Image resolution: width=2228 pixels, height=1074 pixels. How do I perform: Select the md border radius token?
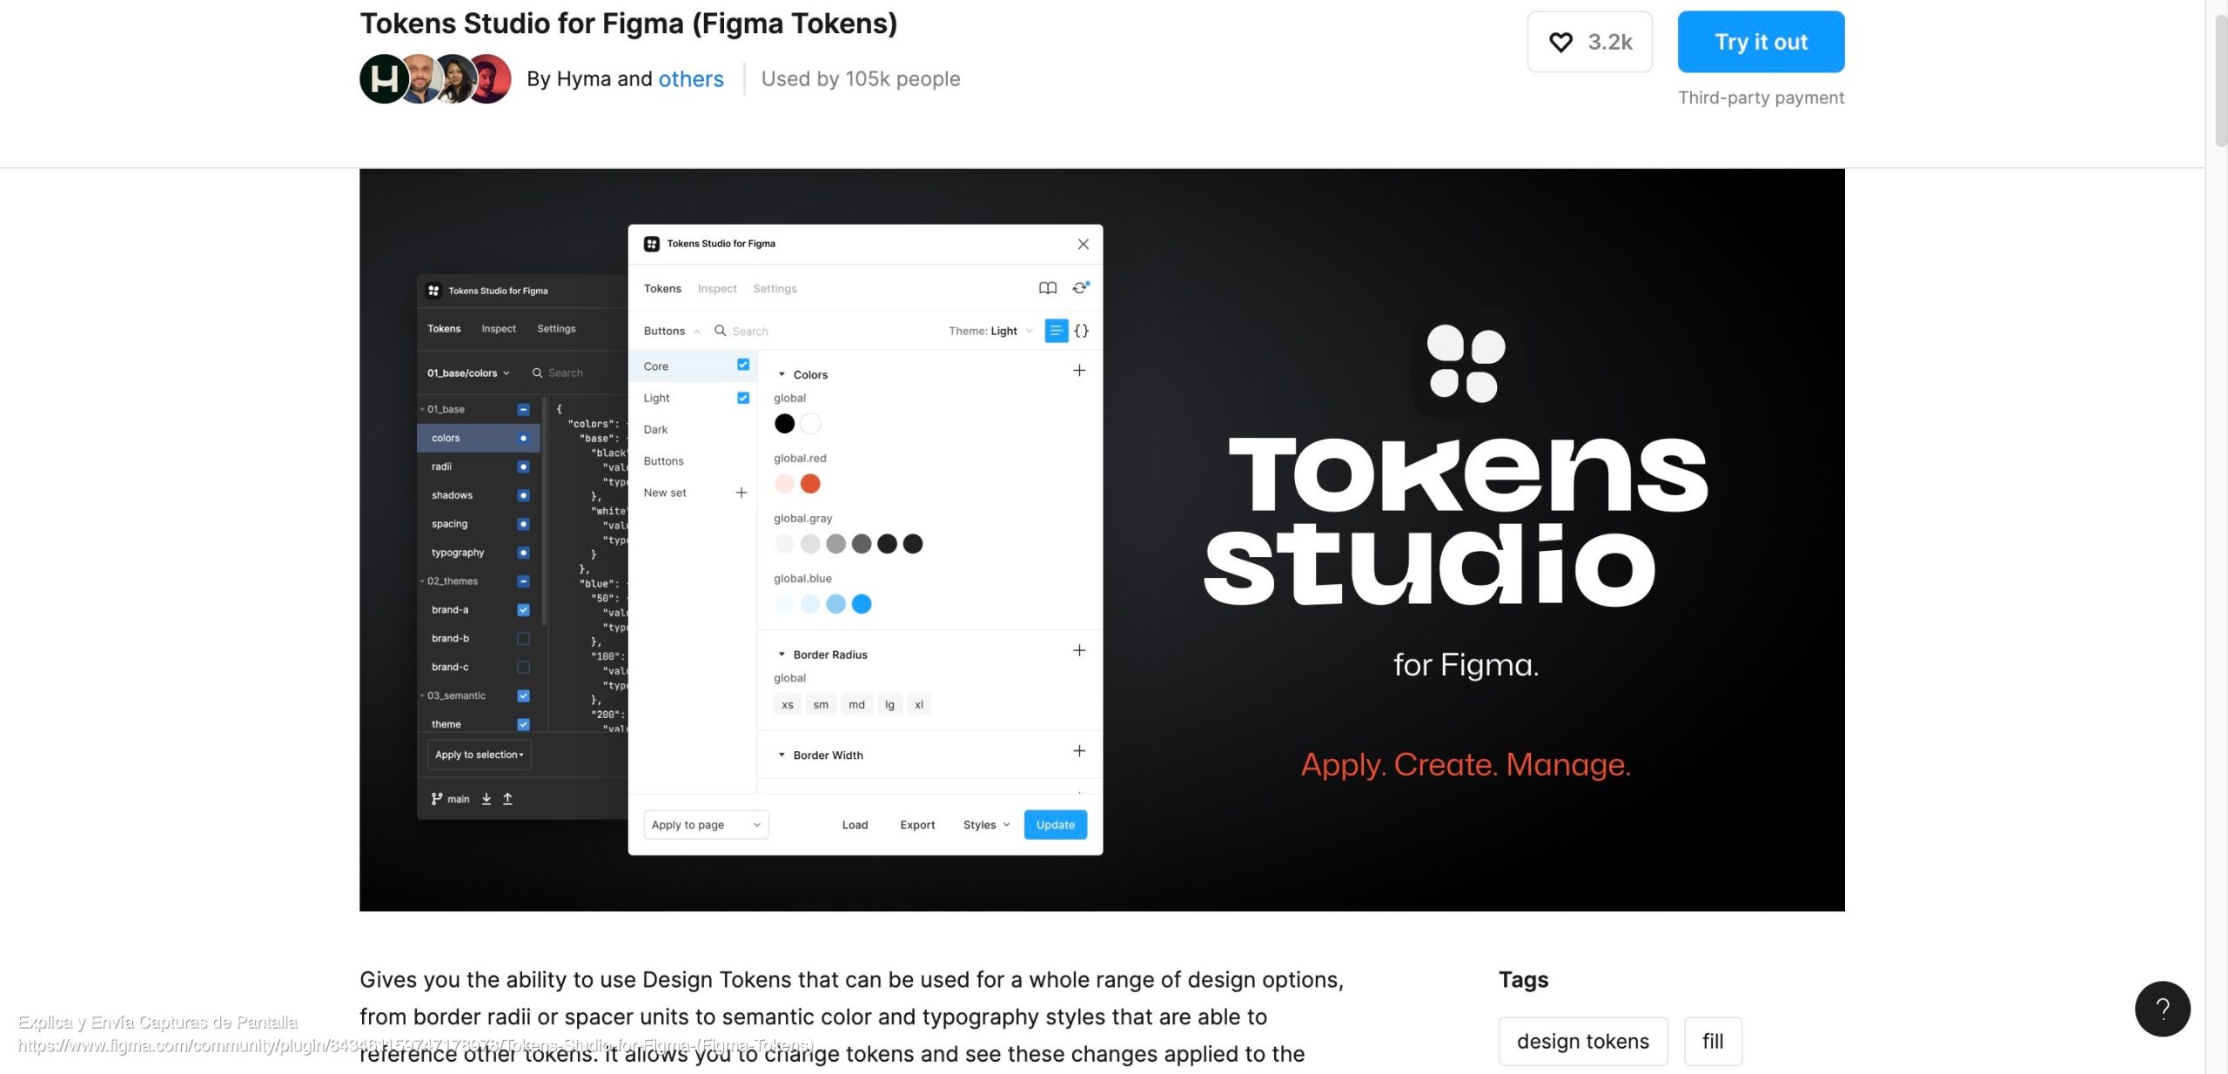[857, 705]
